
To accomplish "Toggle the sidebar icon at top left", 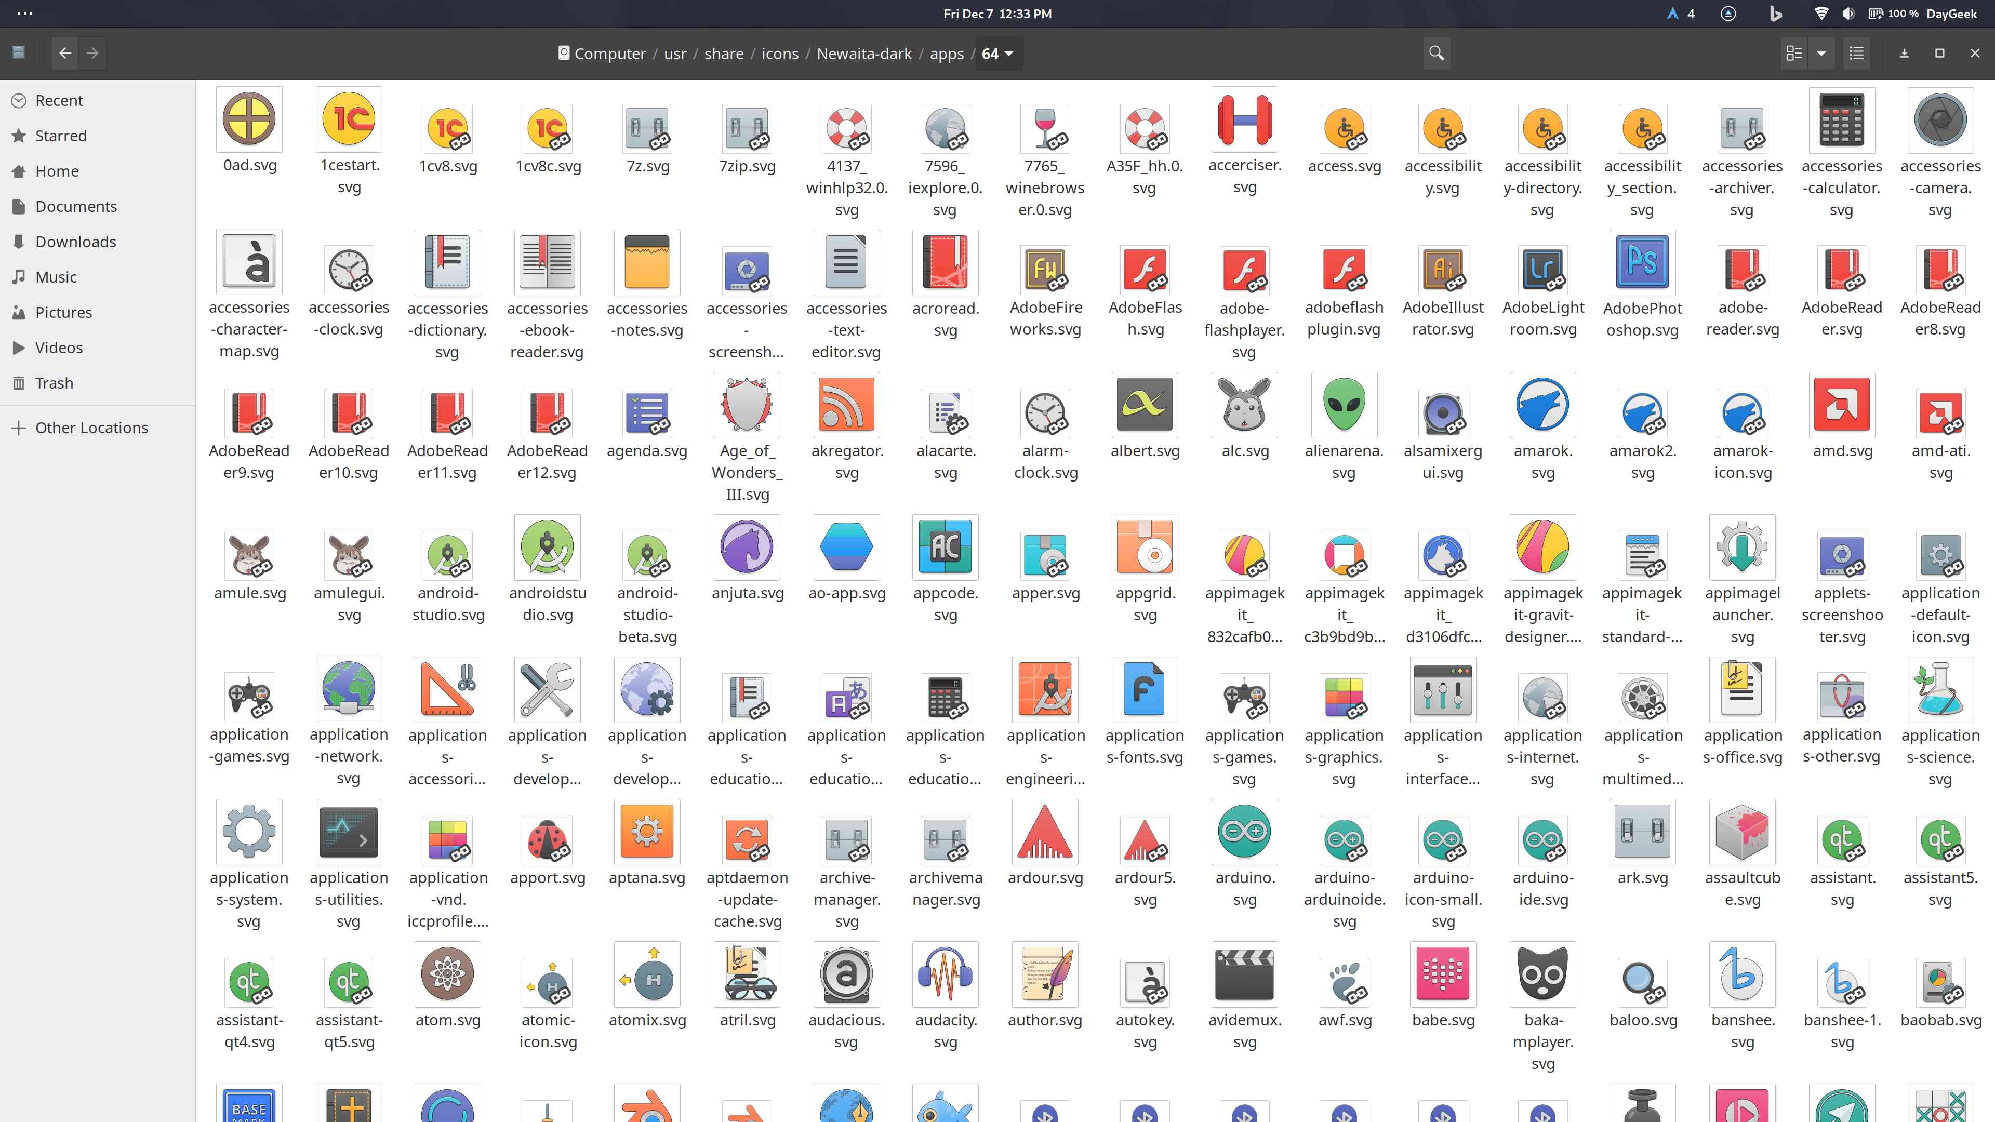I will click(19, 52).
